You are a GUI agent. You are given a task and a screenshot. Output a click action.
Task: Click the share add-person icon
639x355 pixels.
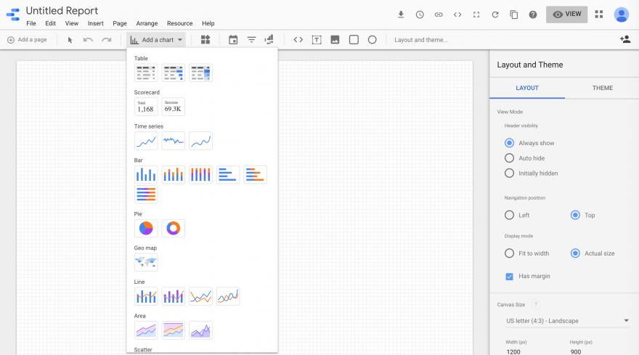tap(625, 39)
